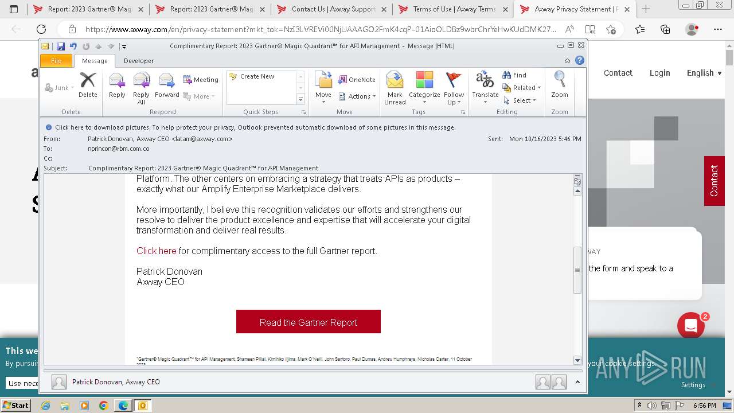Click the Edge address bar URL
The width and height of the screenshot is (734, 413).
coord(321,29)
